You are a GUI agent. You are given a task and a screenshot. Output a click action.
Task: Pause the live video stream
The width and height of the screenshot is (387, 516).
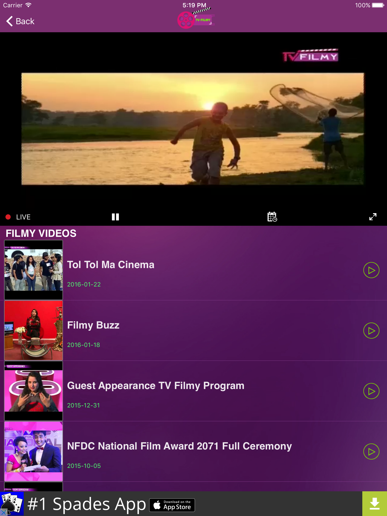(115, 217)
